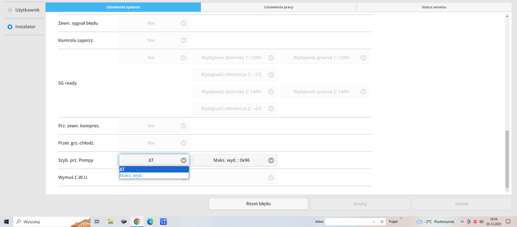Image resolution: width=517 pixels, height=227 pixels.
Task: Select the Instalator radio option
Action: coord(10,27)
